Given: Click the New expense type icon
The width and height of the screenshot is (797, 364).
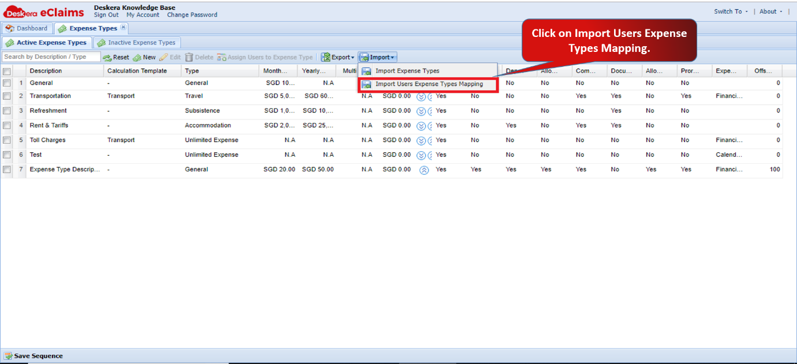Looking at the screenshot, I should pos(137,58).
